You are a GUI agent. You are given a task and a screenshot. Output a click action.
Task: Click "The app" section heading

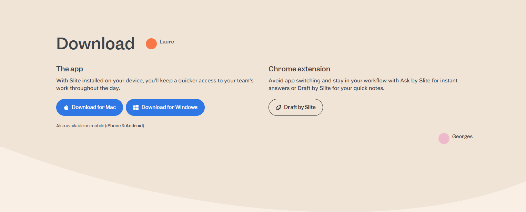click(70, 69)
